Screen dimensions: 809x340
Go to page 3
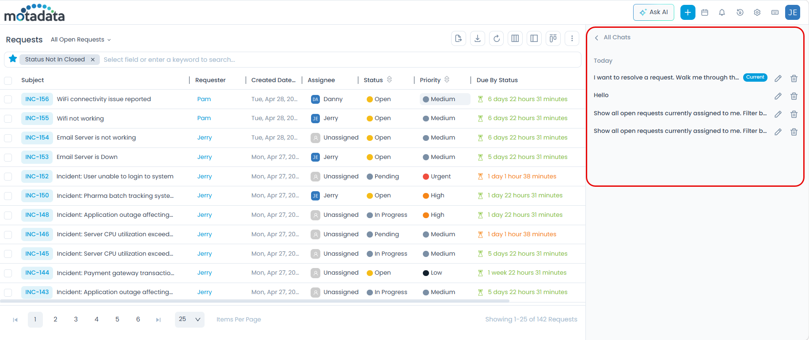pyautogui.click(x=76, y=319)
